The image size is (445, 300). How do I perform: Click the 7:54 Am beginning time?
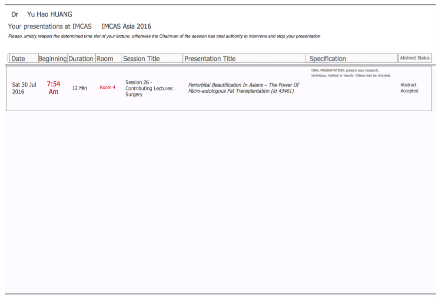tap(53, 88)
